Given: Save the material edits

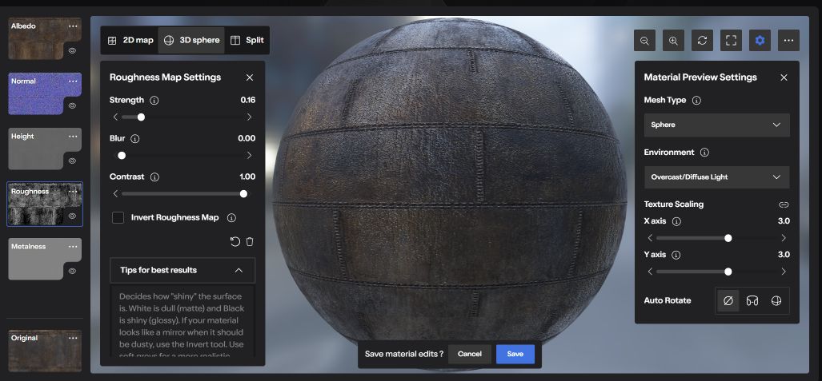Looking at the screenshot, I should click(x=515, y=355).
